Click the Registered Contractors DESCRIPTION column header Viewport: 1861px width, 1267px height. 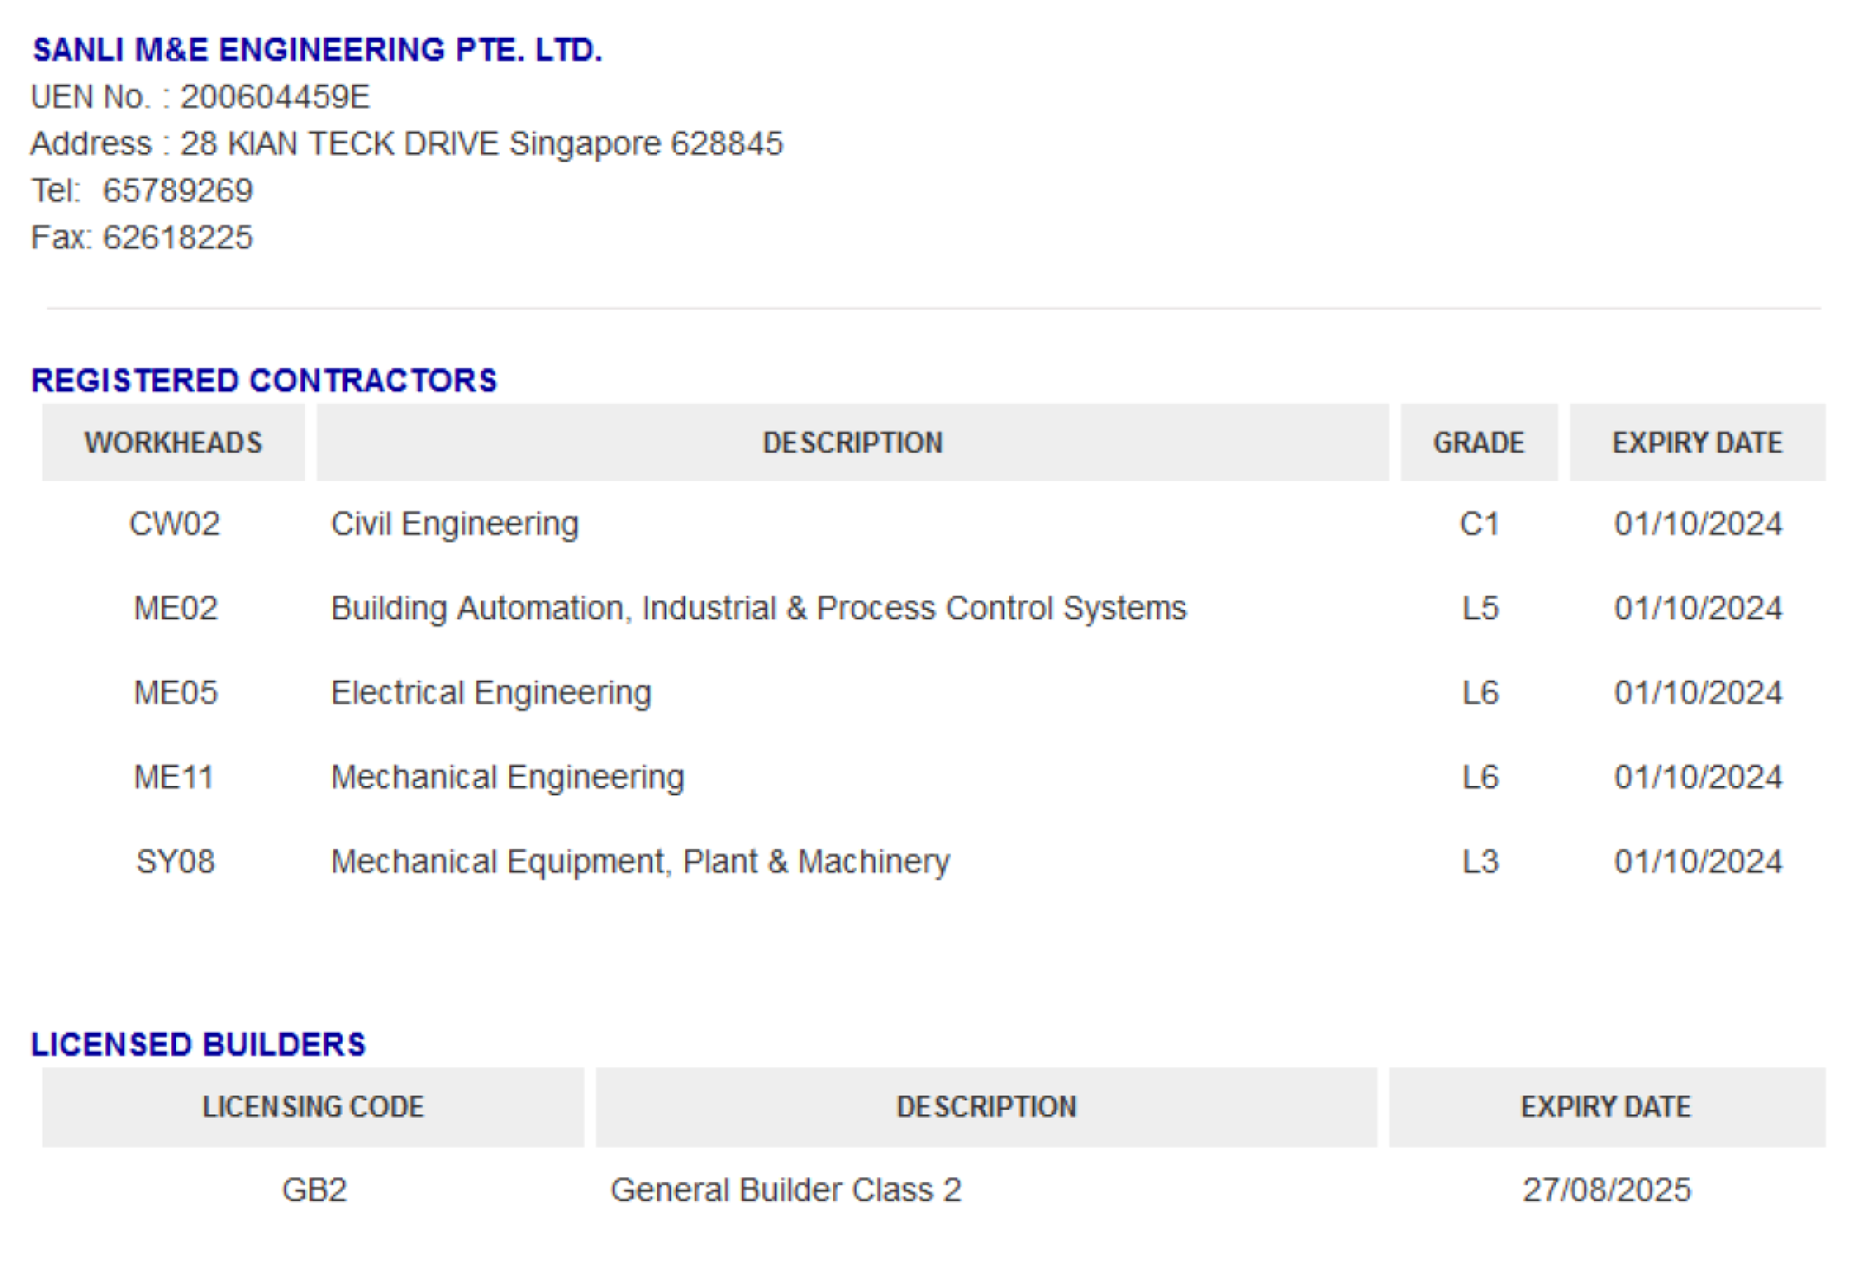(x=852, y=443)
